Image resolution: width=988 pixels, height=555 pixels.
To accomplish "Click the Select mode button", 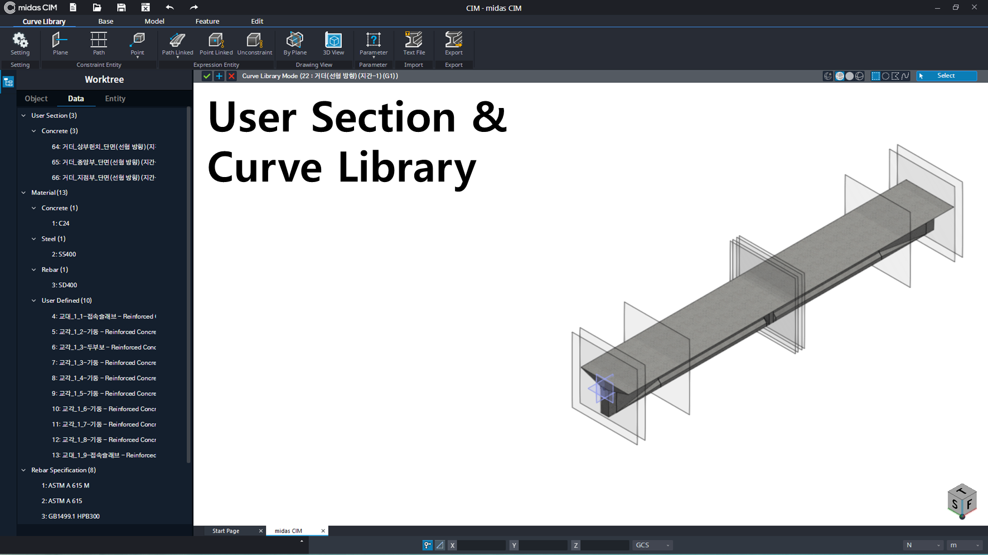I will coord(947,76).
